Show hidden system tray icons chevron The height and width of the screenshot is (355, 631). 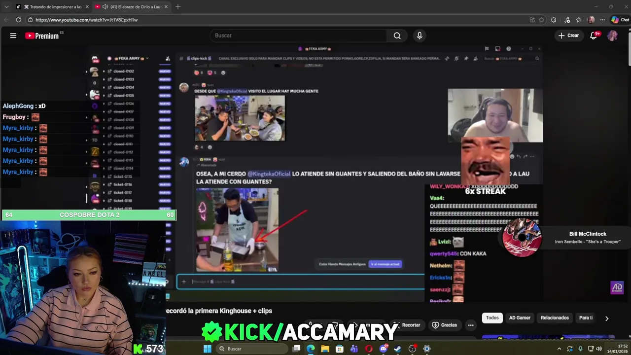tap(559, 349)
